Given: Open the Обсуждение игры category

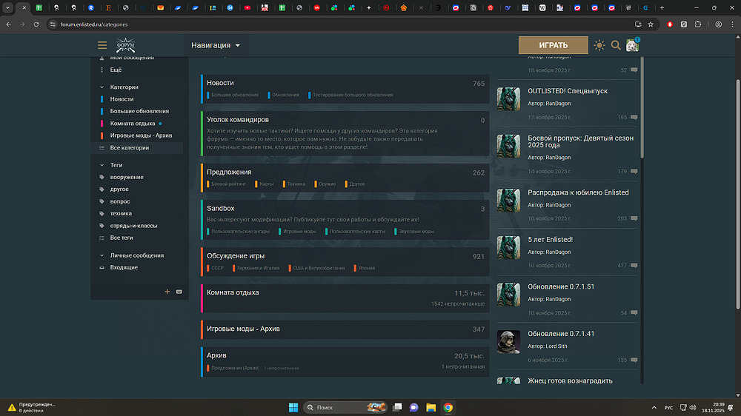Looking at the screenshot, I should 236,256.
